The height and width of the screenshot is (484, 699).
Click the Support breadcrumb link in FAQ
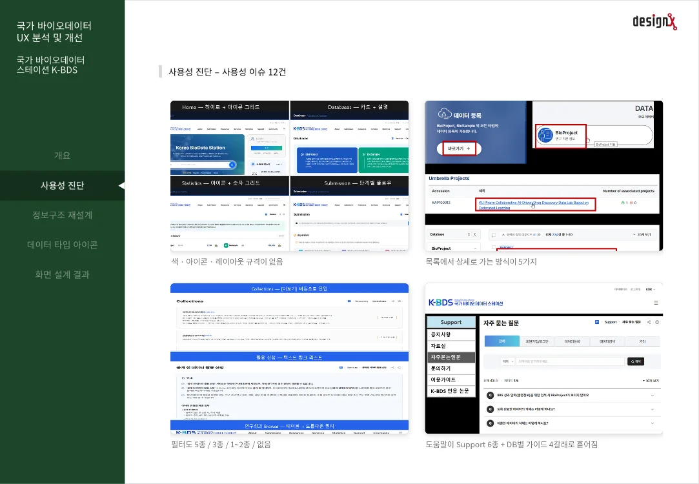pos(611,322)
